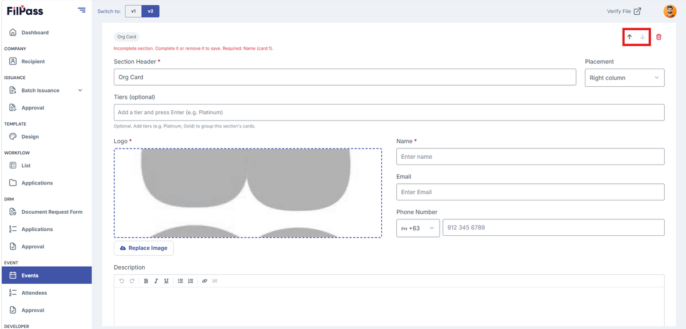This screenshot has height=329, width=686.
Task: Switch to version v2
Action: coord(150,11)
